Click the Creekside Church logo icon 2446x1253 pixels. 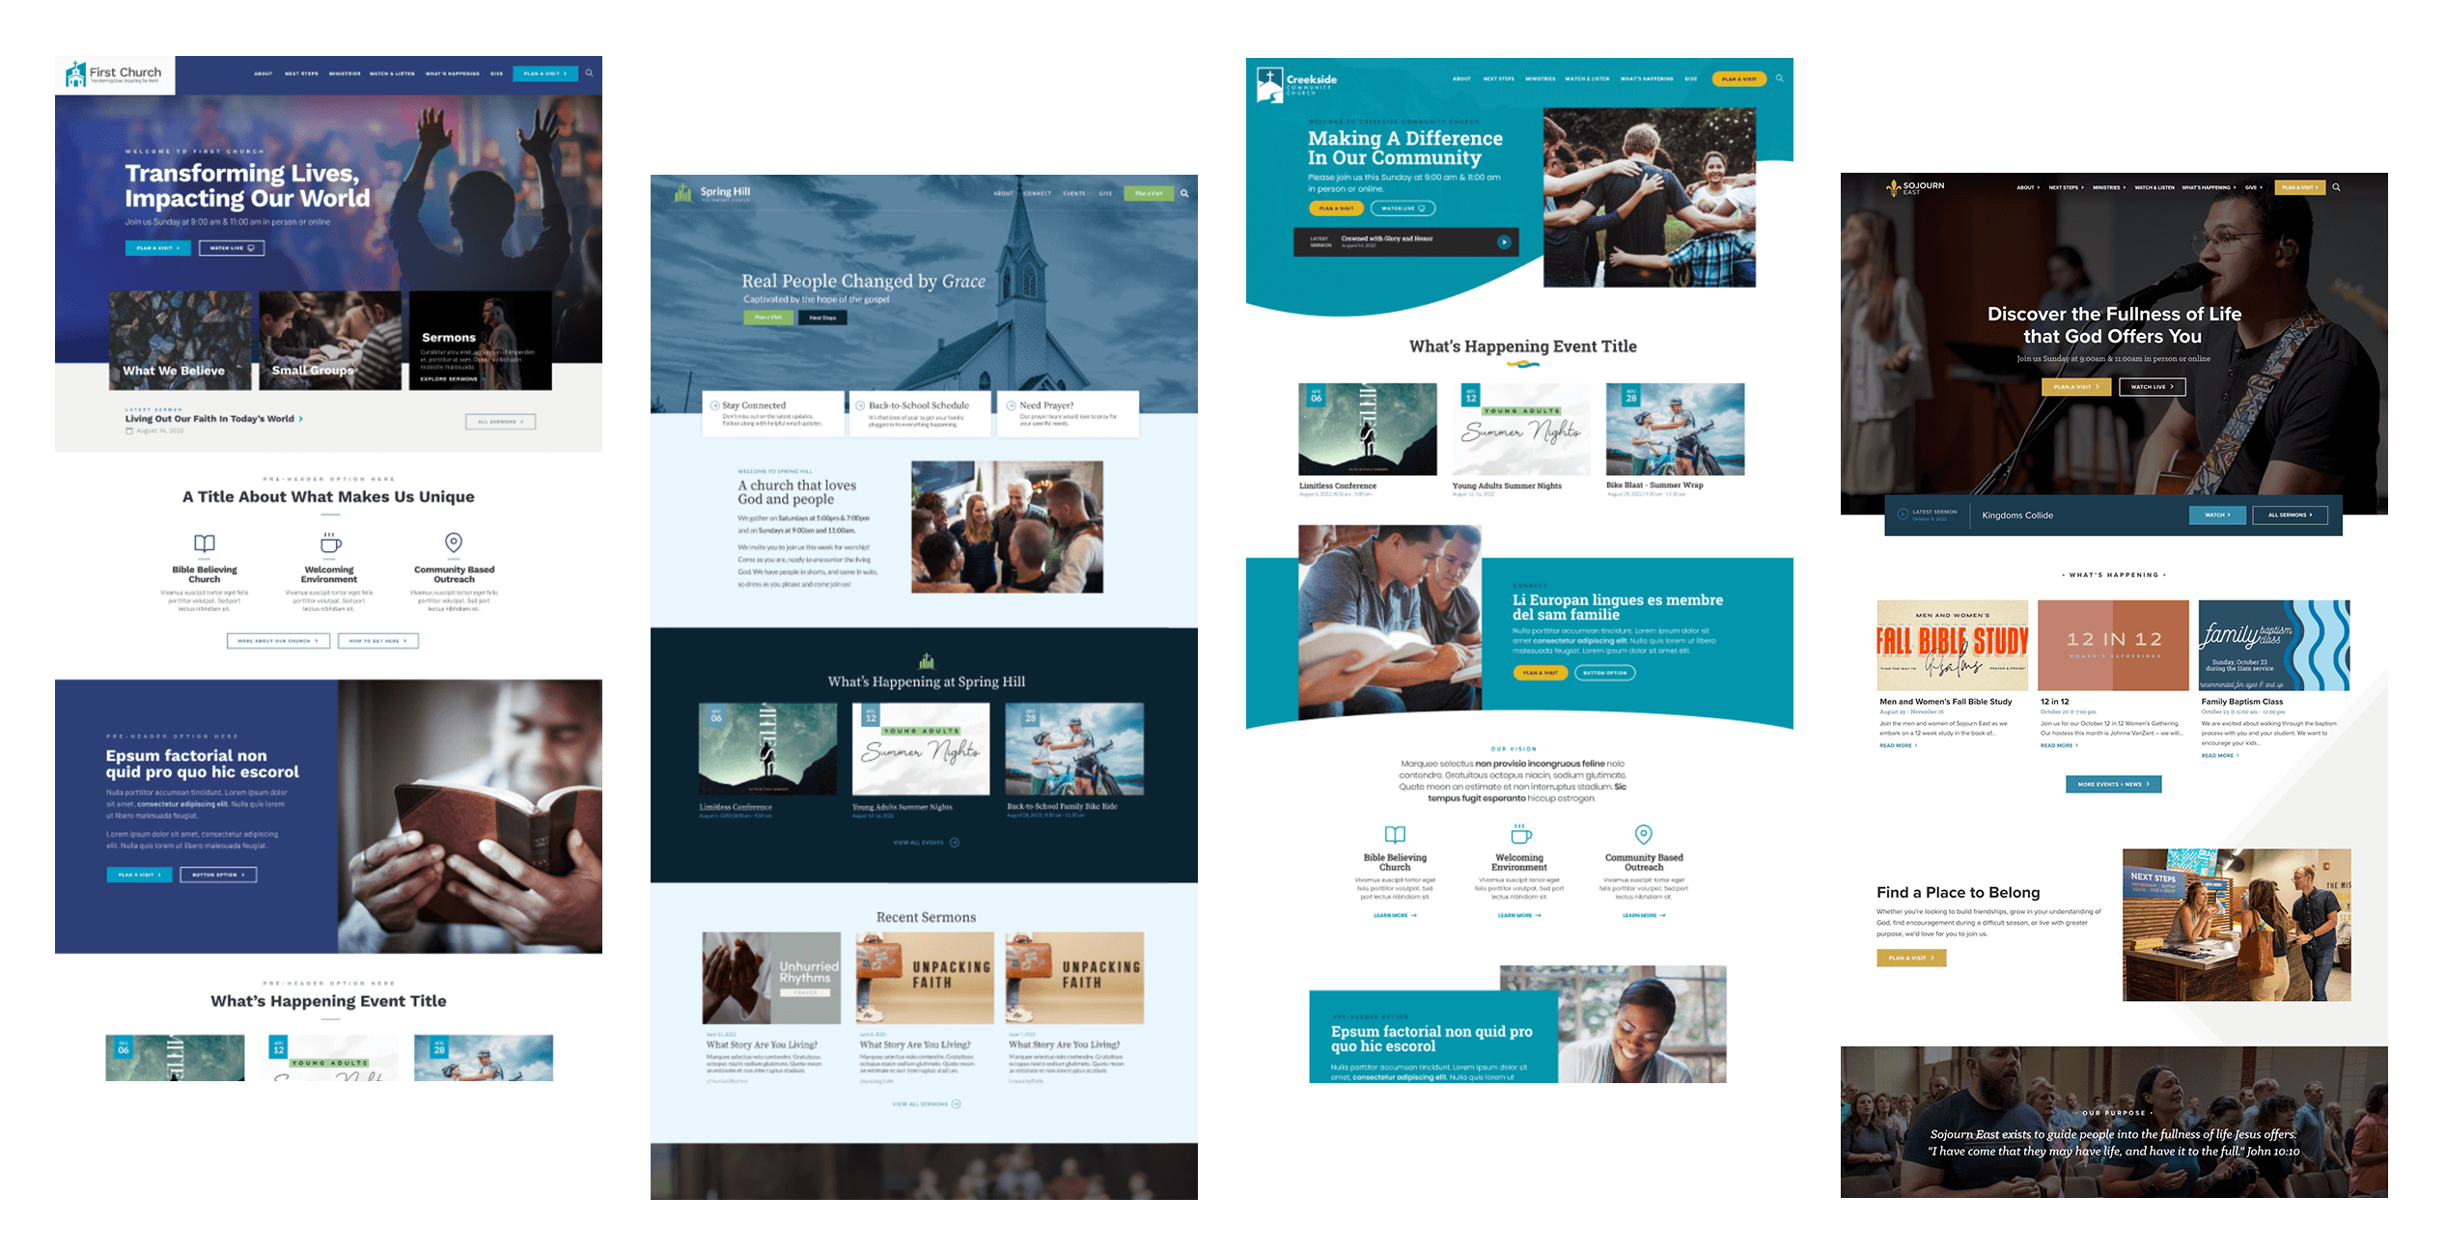(1265, 85)
